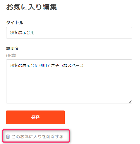Place cursor after スペース in description
This screenshot has height=144, width=140.
coord(84,66)
